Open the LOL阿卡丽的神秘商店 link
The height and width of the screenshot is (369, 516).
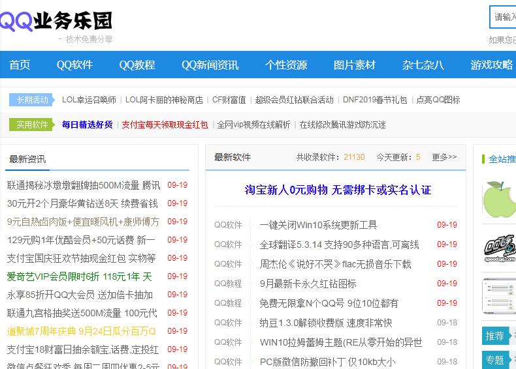[x=164, y=100]
